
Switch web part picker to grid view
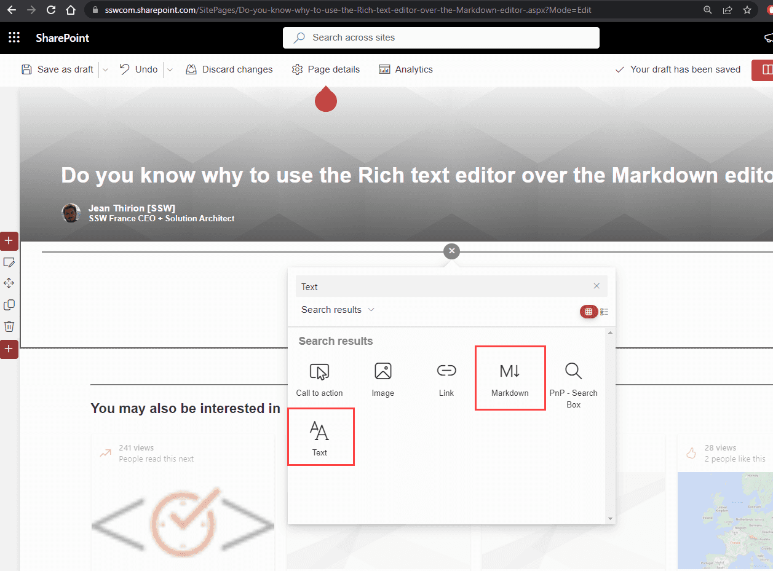pyautogui.click(x=589, y=312)
